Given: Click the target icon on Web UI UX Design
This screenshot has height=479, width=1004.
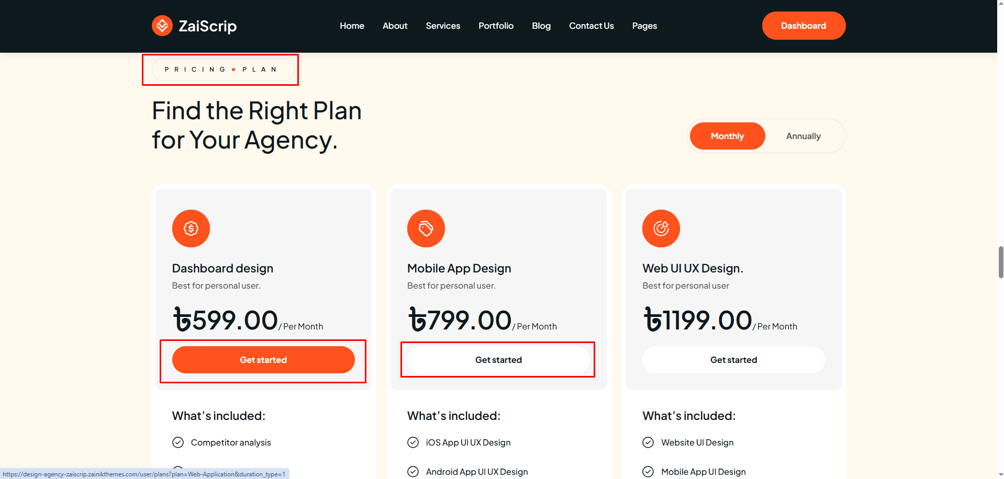Looking at the screenshot, I should (x=661, y=229).
